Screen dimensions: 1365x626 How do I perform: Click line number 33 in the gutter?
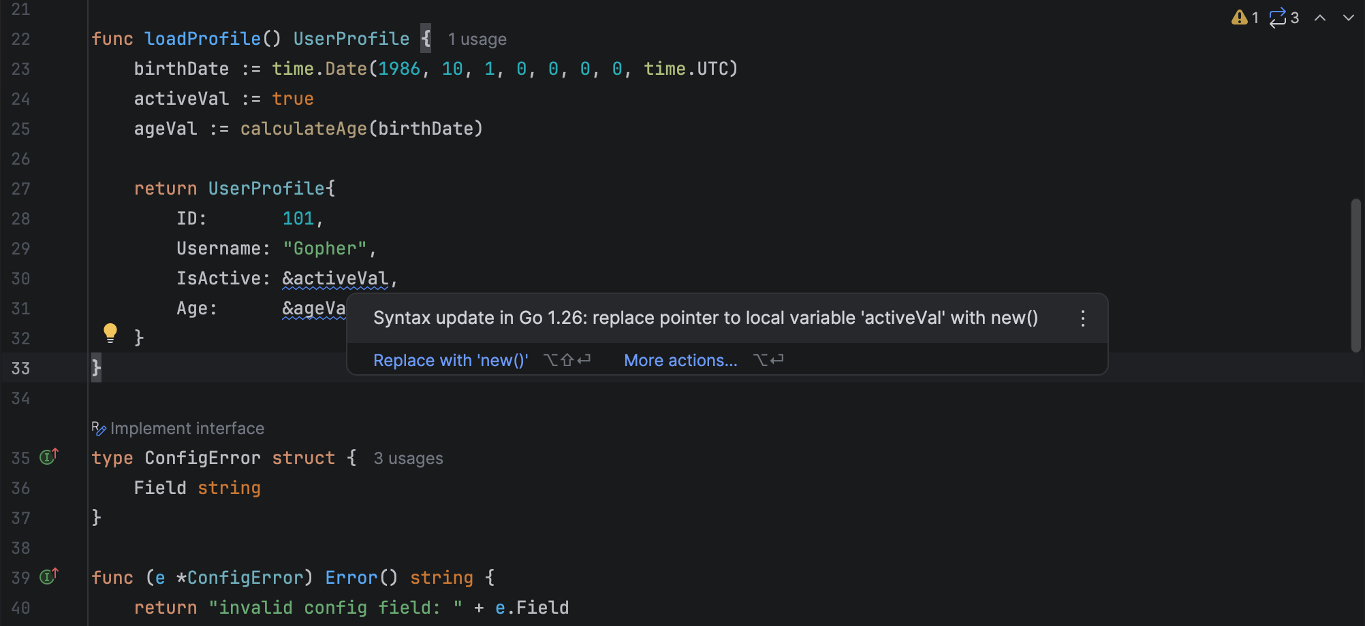[20, 368]
